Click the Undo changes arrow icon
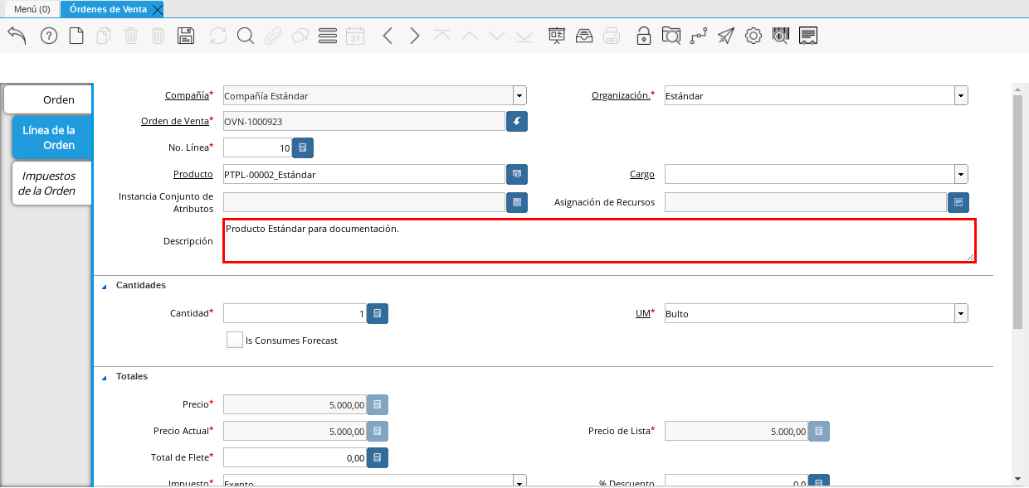Viewport: 1029px width, 488px height. coord(17,36)
